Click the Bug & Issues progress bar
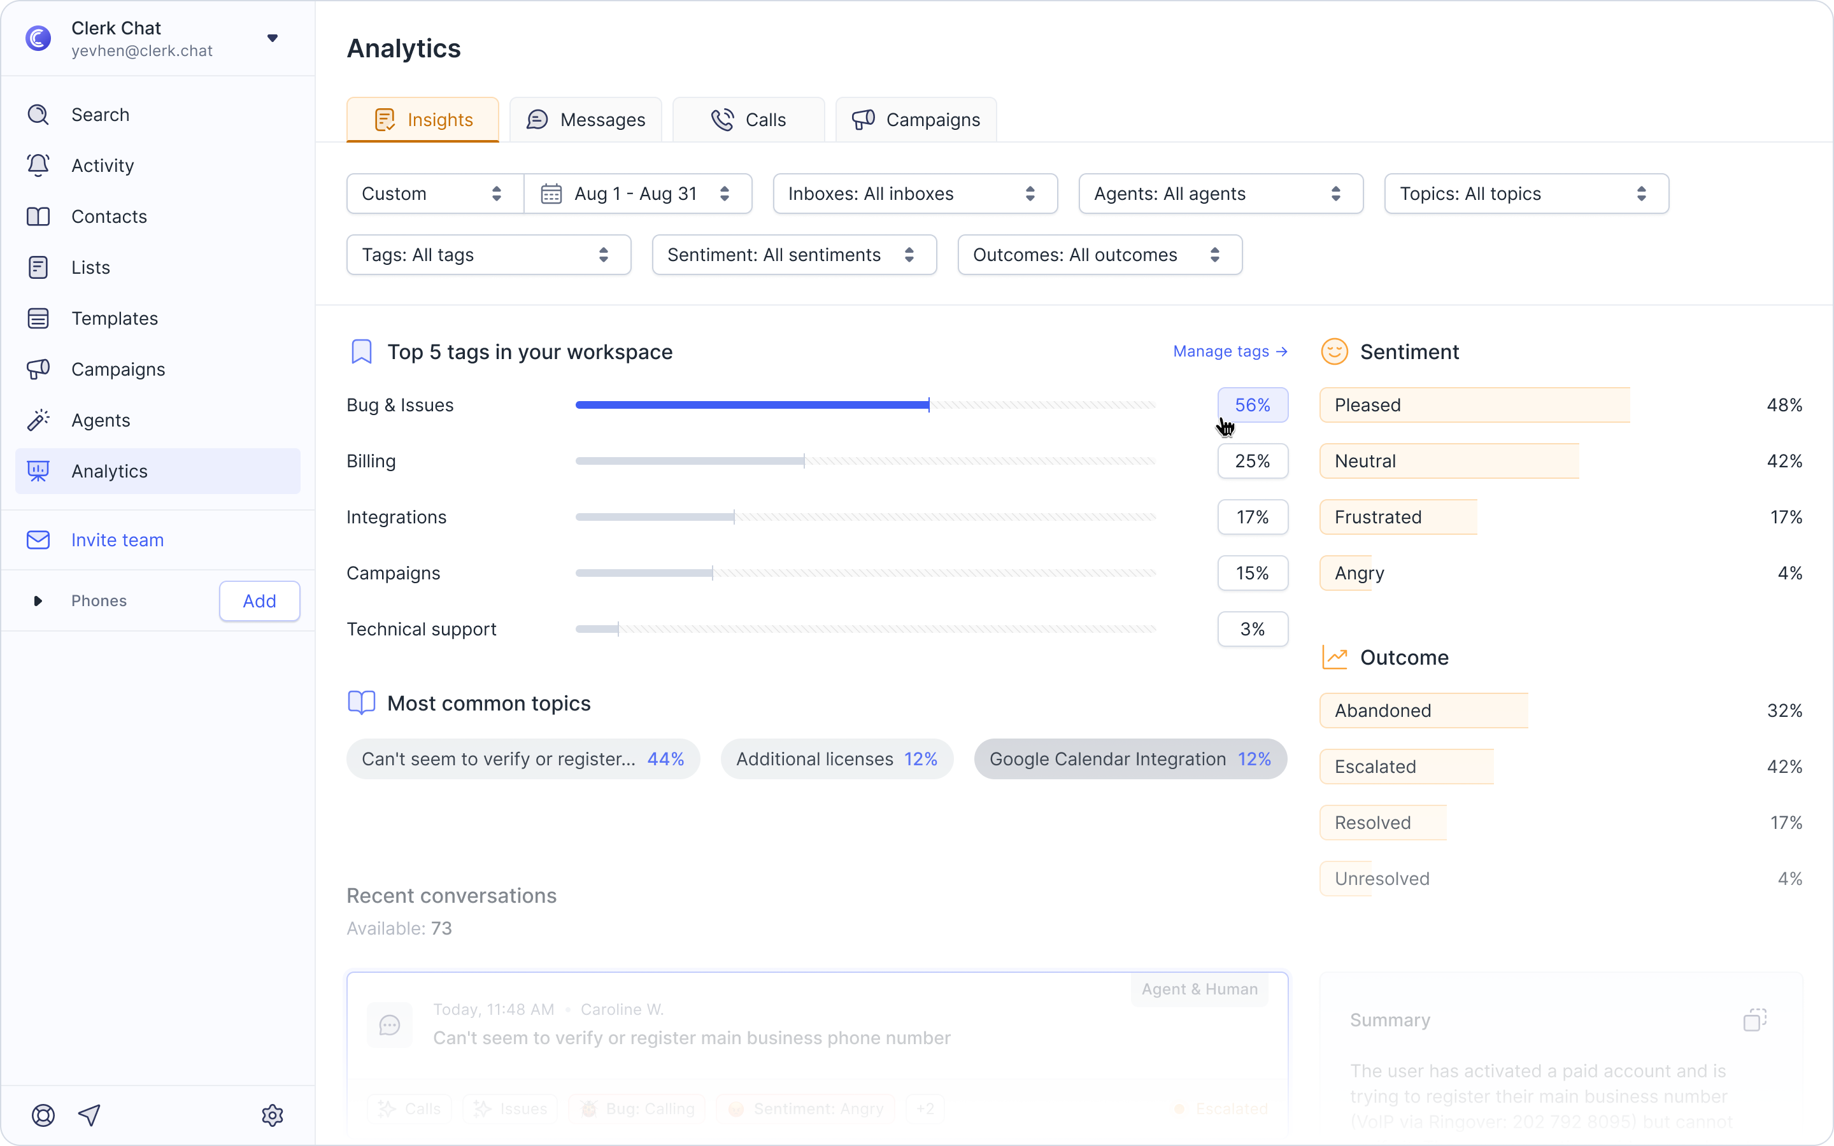Screen dimensions: 1834x1146 coord(865,405)
